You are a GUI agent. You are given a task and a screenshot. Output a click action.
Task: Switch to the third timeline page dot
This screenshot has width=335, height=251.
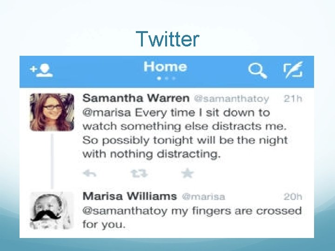coord(174,79)
